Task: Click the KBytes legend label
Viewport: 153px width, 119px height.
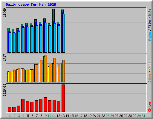Action: pyautogui.click(x=150, y=107)
